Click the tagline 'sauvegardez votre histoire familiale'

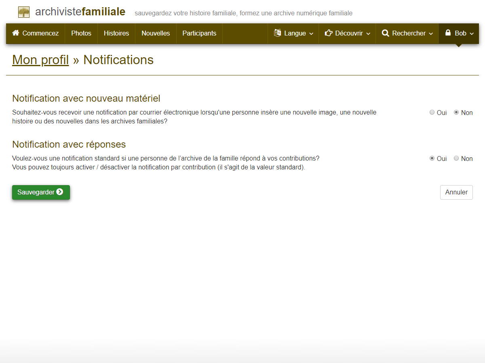pyautogui.click(x=243, y=13)
